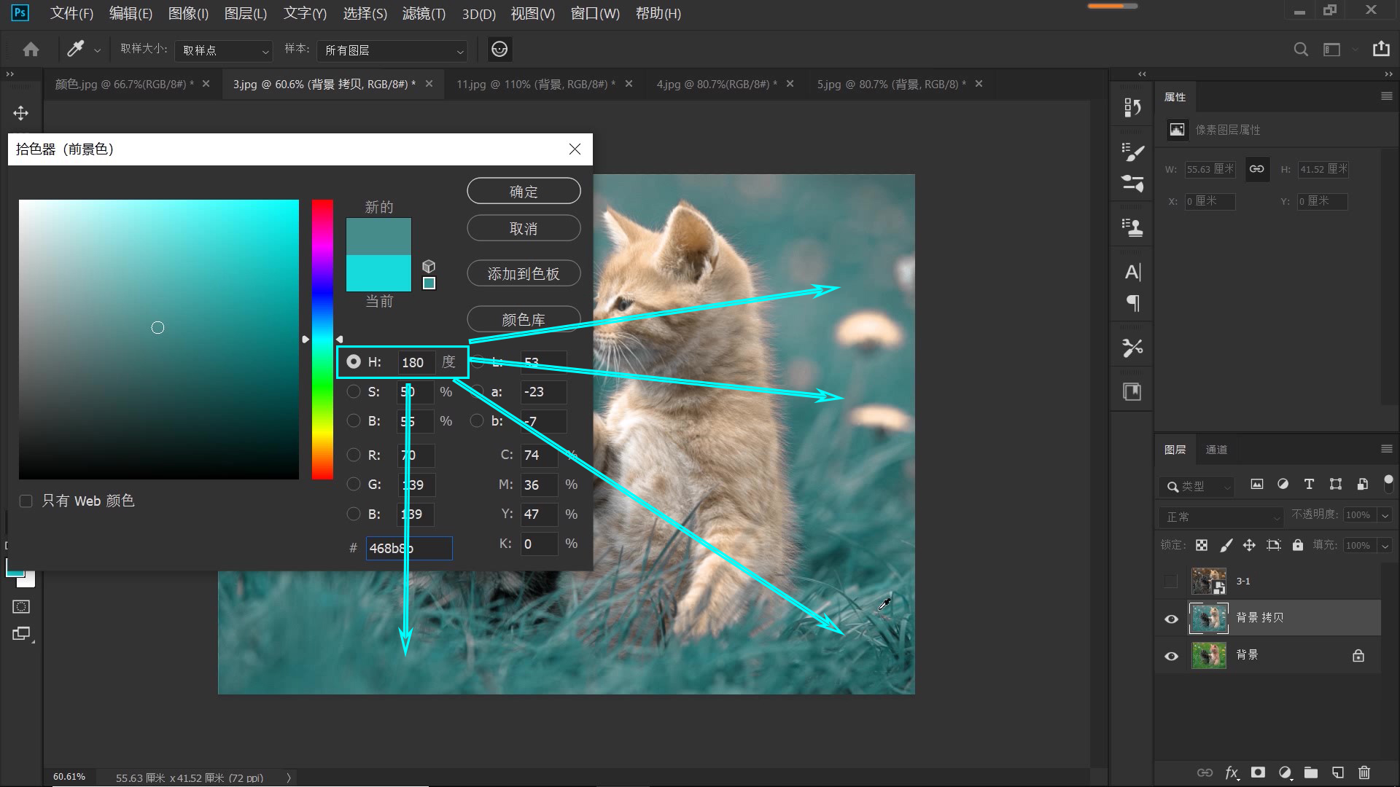This screenshot has height=787, width=1400.
Task: Create a new group folder icon
Action: [1311, 772]
